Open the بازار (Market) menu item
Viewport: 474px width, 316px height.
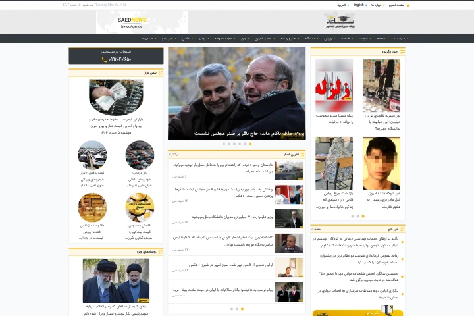(243, 38)
